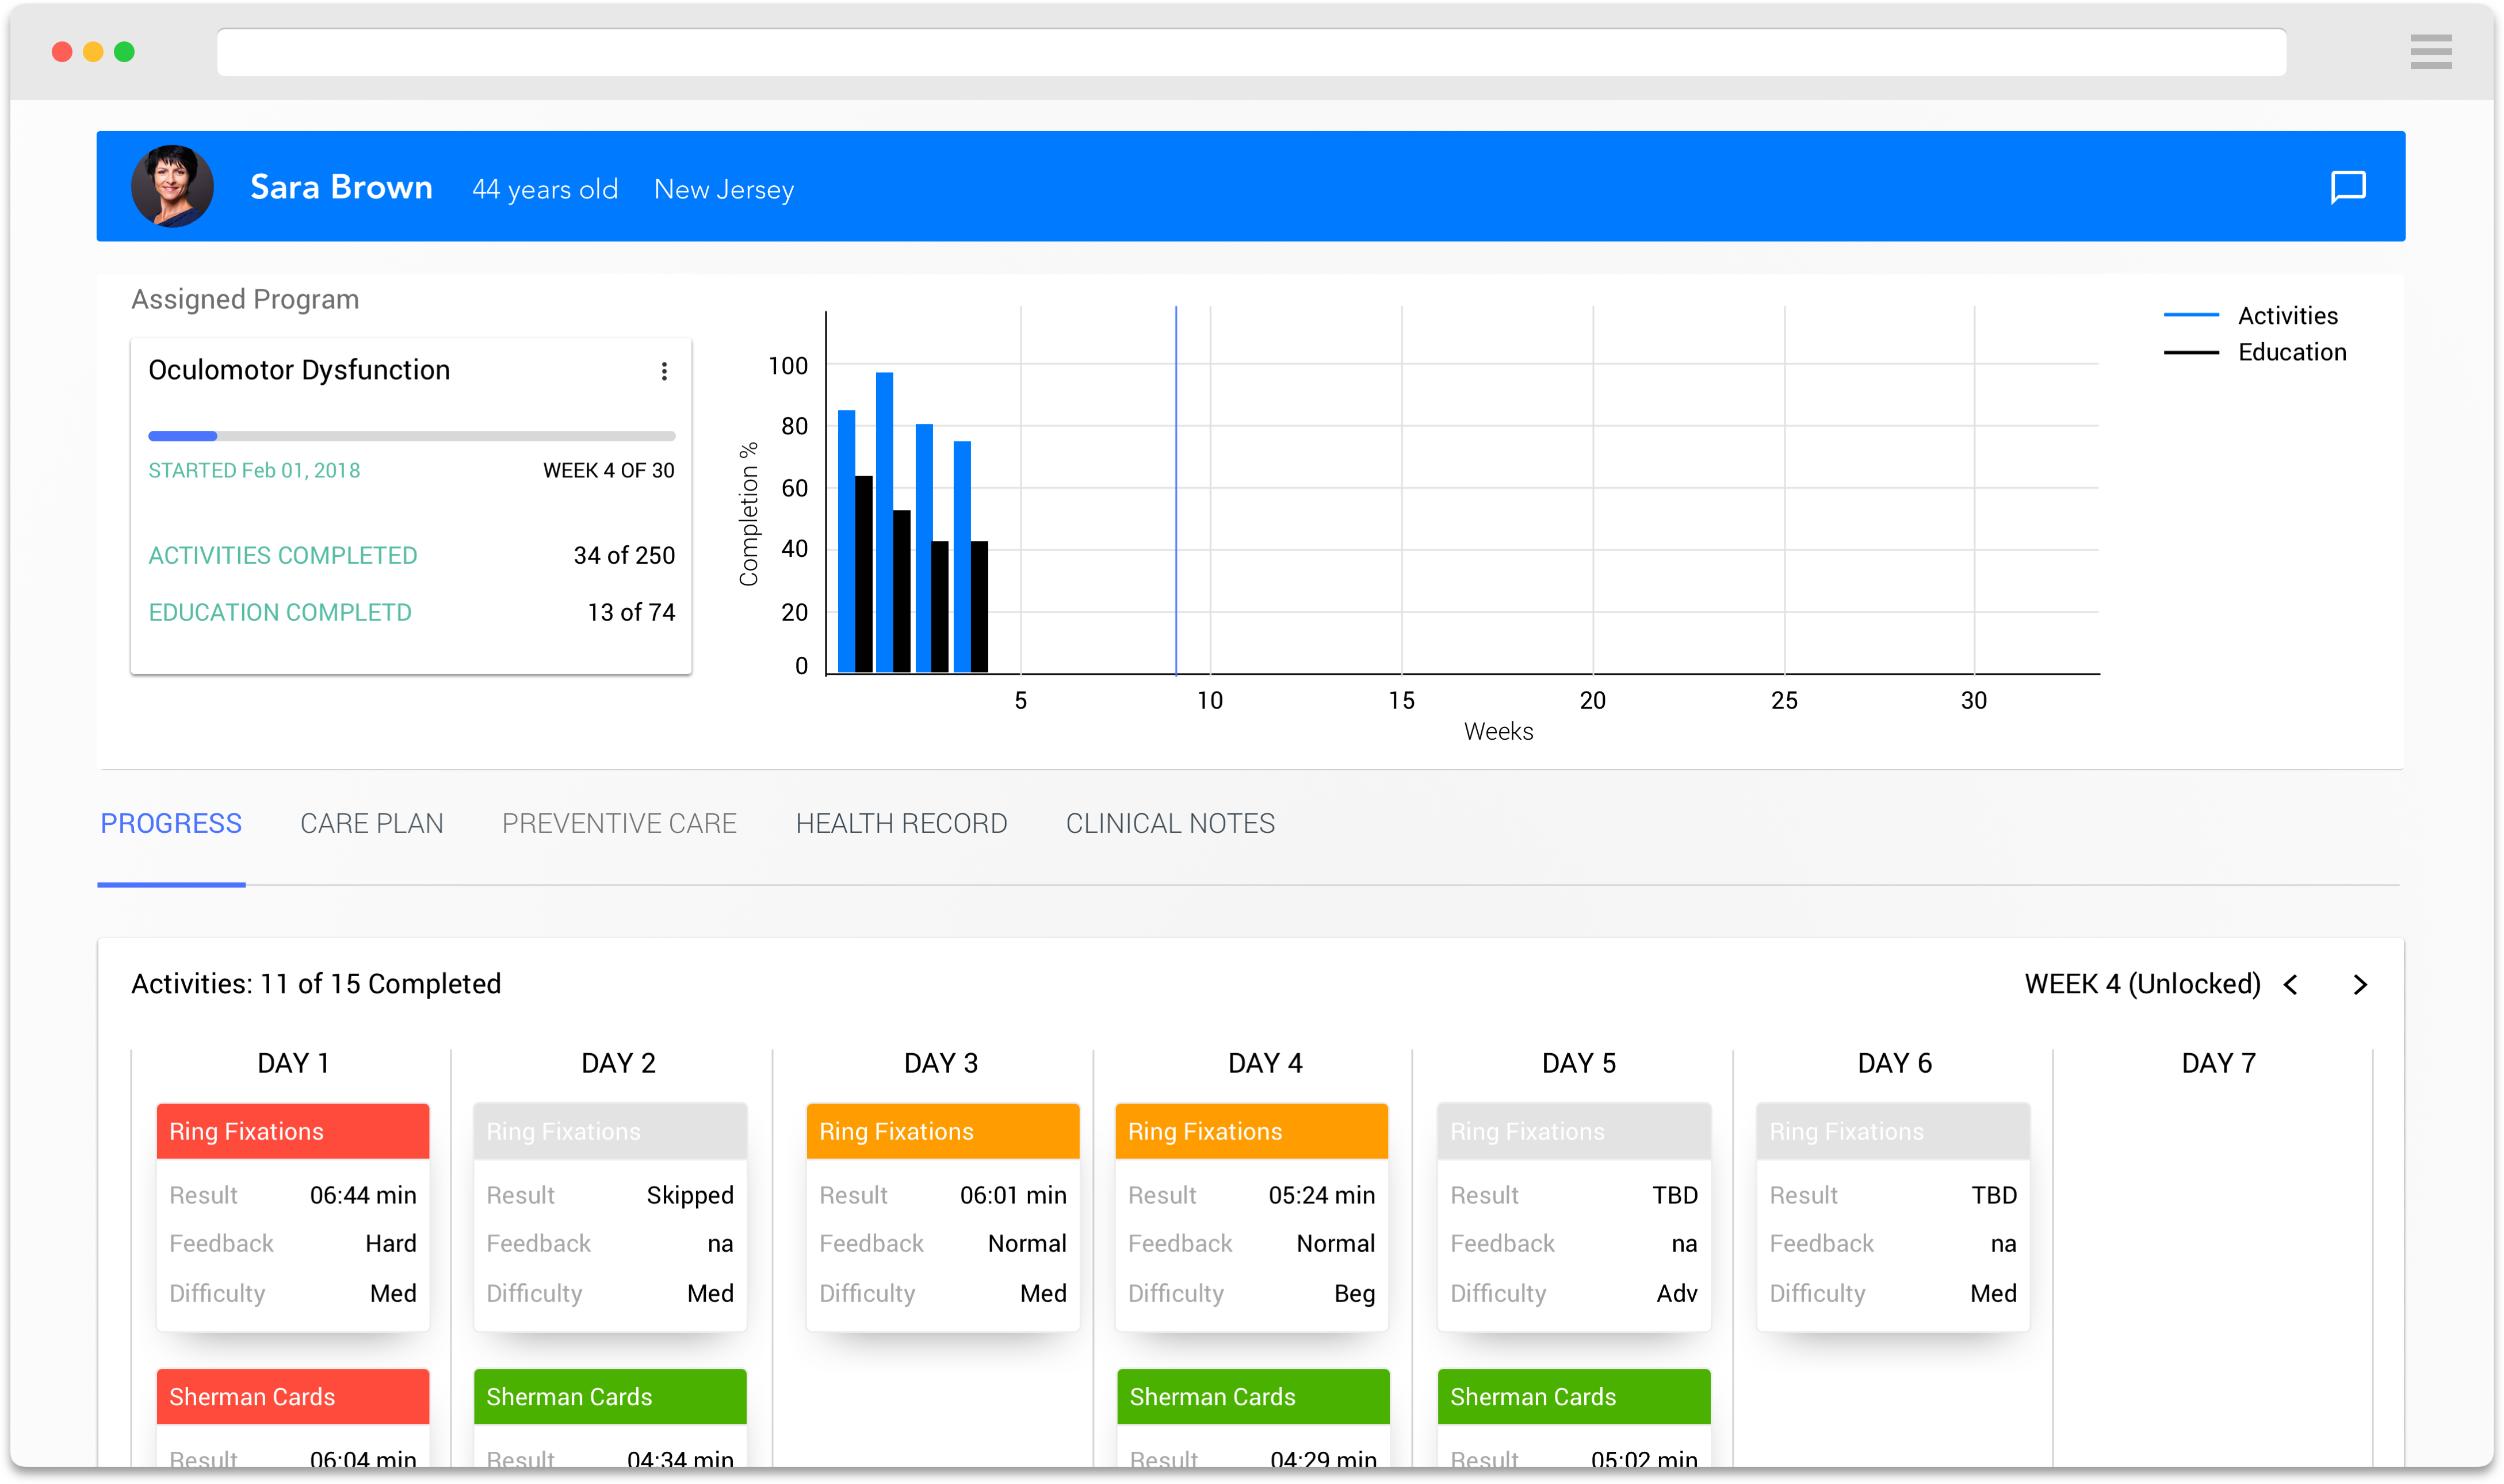This screenshot has height=1484, width=2504.
Task: Click the current-week vertical marker in chart
Action: 1176,490
